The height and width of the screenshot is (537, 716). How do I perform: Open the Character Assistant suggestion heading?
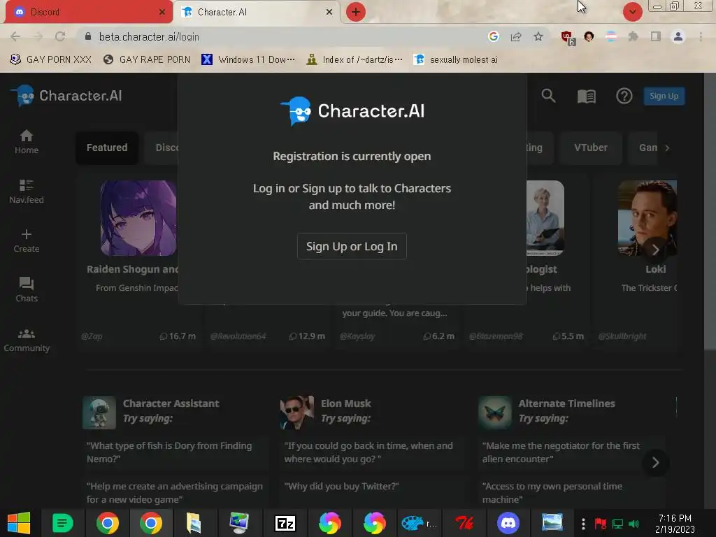(171, 403)
